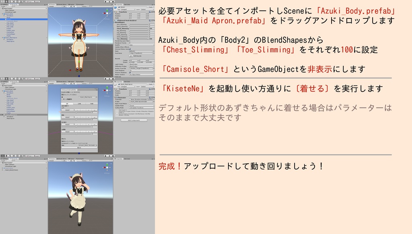Click the 着せる button in the KiseteNe window

(x=79, y=148)
